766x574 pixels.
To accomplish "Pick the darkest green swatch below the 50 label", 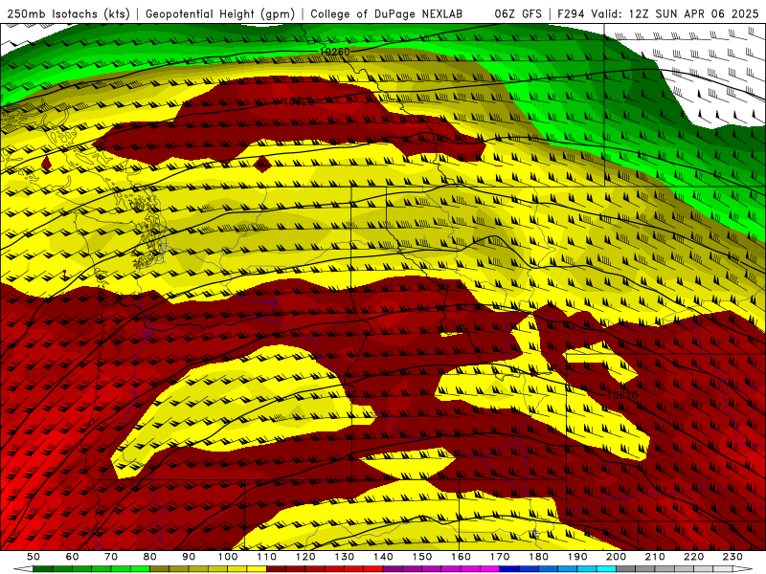I will 43,569.
